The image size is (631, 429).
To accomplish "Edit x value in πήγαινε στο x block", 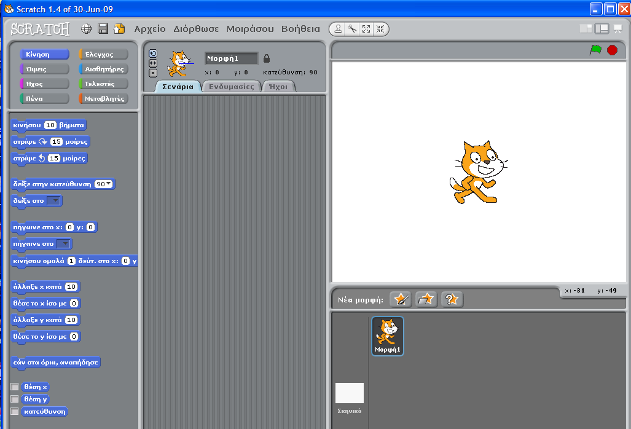I will coord(69,227).
